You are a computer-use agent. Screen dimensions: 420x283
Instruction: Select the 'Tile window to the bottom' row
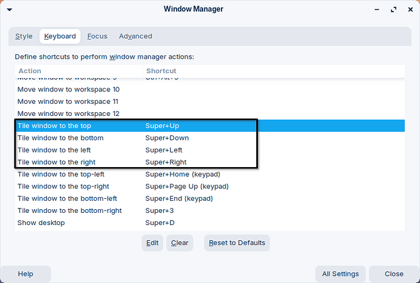pos(60,138)
